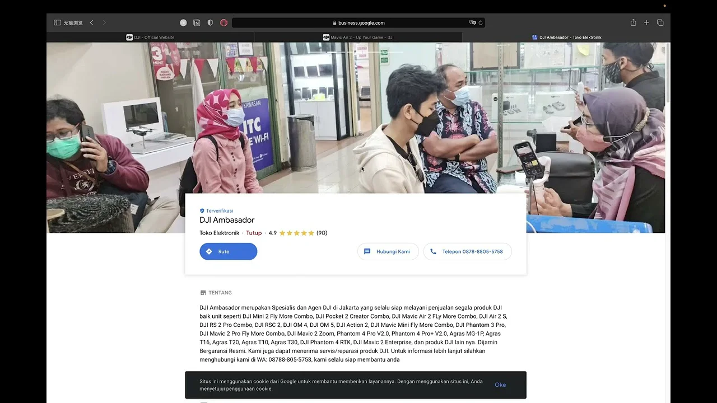Click the Notion extension icon
The image size is (717, 403).
click(197, 23)
